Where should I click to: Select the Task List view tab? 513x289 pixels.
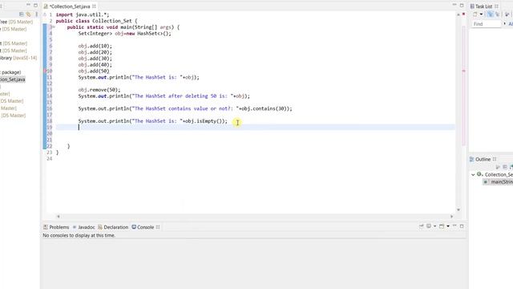(x=481, y=6)
